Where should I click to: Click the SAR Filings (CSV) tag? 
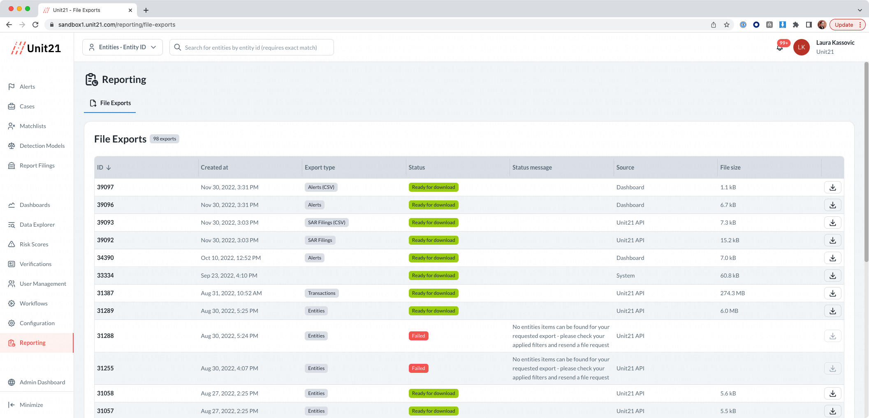pos(327,223)
